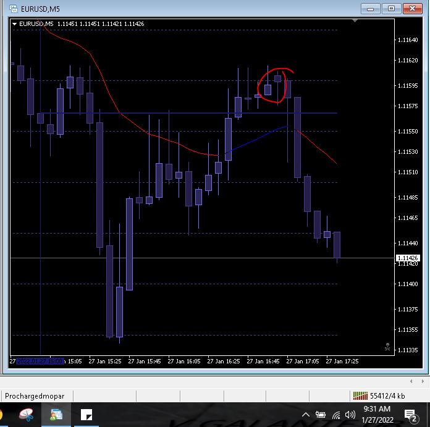This screenshot has width=430, height=427.
Task: Click the EURUSD,M5 OHLC text in chart
Action: click(82, 24)
